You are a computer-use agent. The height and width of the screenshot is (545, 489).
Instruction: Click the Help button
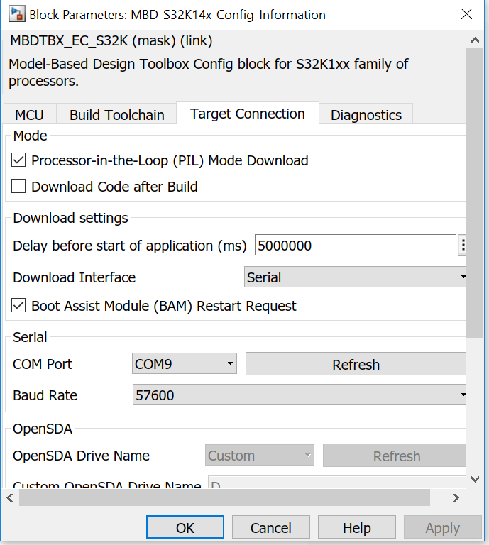pos(356,528)
